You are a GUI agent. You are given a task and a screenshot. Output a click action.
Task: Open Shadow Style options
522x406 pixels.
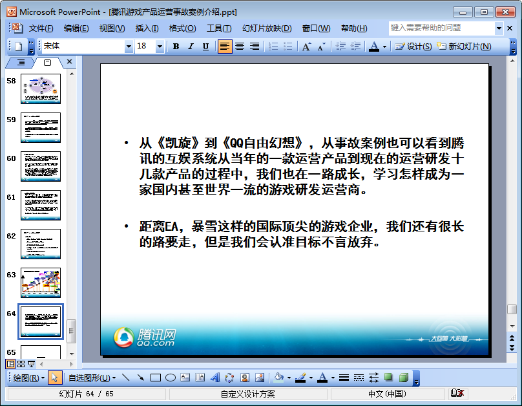click(x=388, y=378)
